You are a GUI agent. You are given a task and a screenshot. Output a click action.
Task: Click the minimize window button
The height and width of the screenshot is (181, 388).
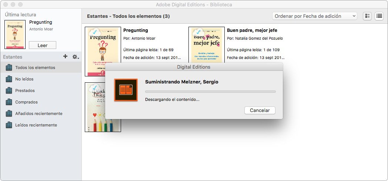click(13, 4)
